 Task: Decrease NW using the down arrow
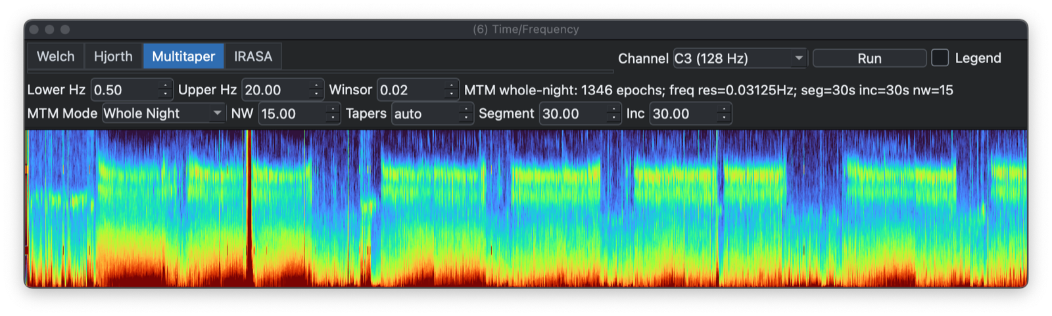pyautogui.click(x=333, y=118)
